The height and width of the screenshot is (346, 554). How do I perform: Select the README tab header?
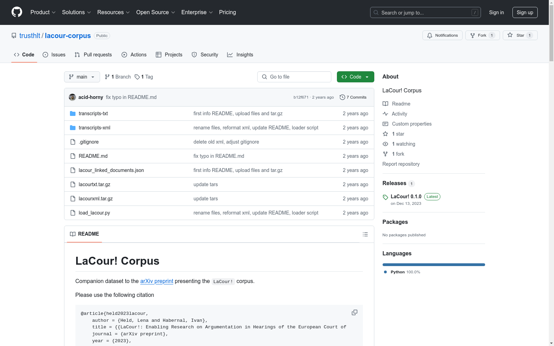point(84,234)
